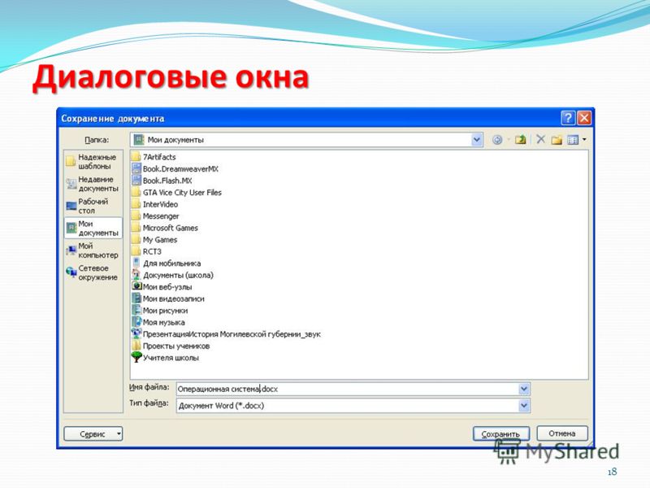Click the Сохранить button

500,434
